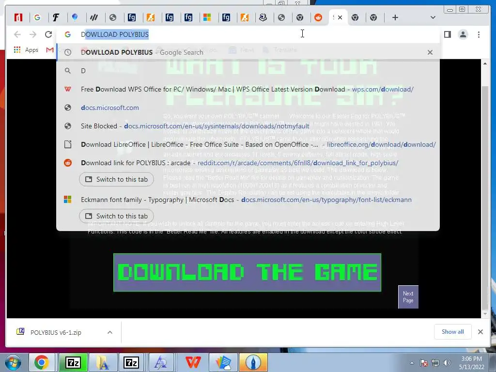Switch to the Reddit tab

[318, 17]
